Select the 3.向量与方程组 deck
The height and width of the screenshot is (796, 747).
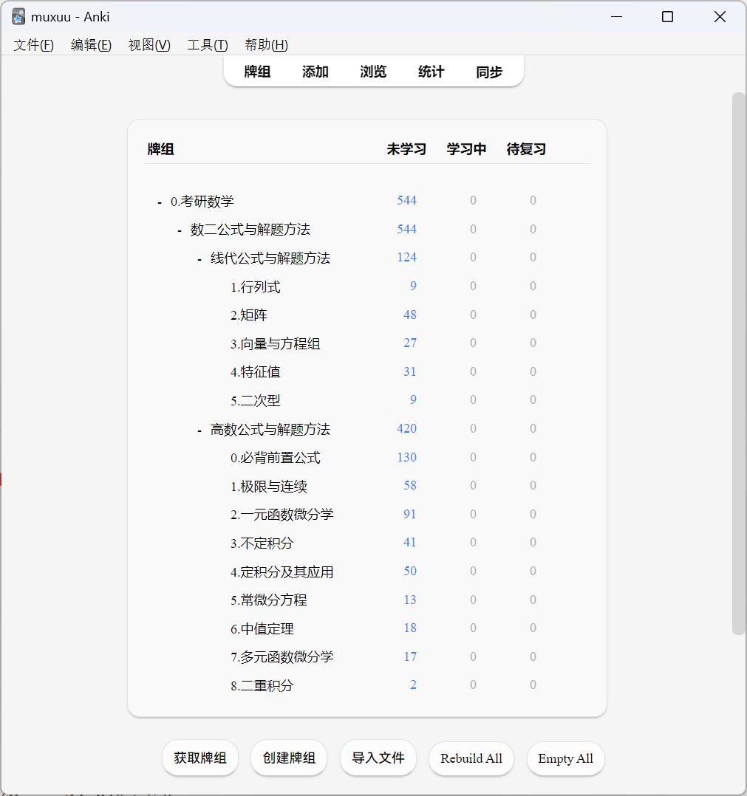(276, 344)
